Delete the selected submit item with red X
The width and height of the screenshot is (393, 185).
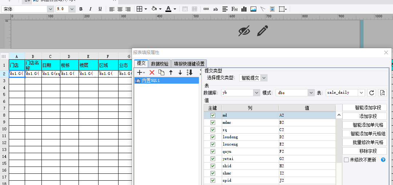152,73
